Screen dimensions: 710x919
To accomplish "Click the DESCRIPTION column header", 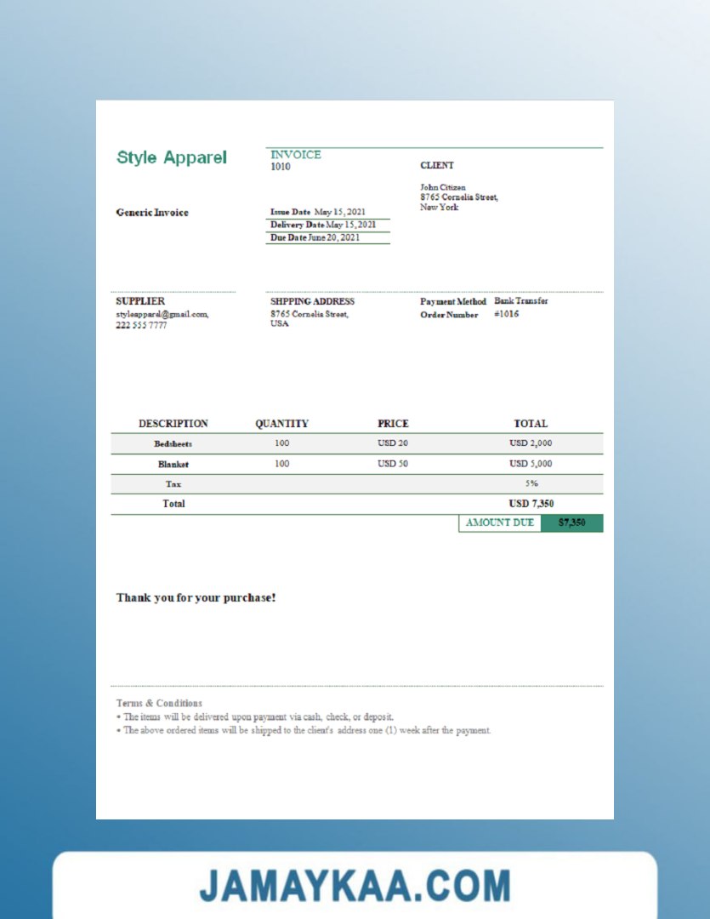I will click(x=173, y=424).
